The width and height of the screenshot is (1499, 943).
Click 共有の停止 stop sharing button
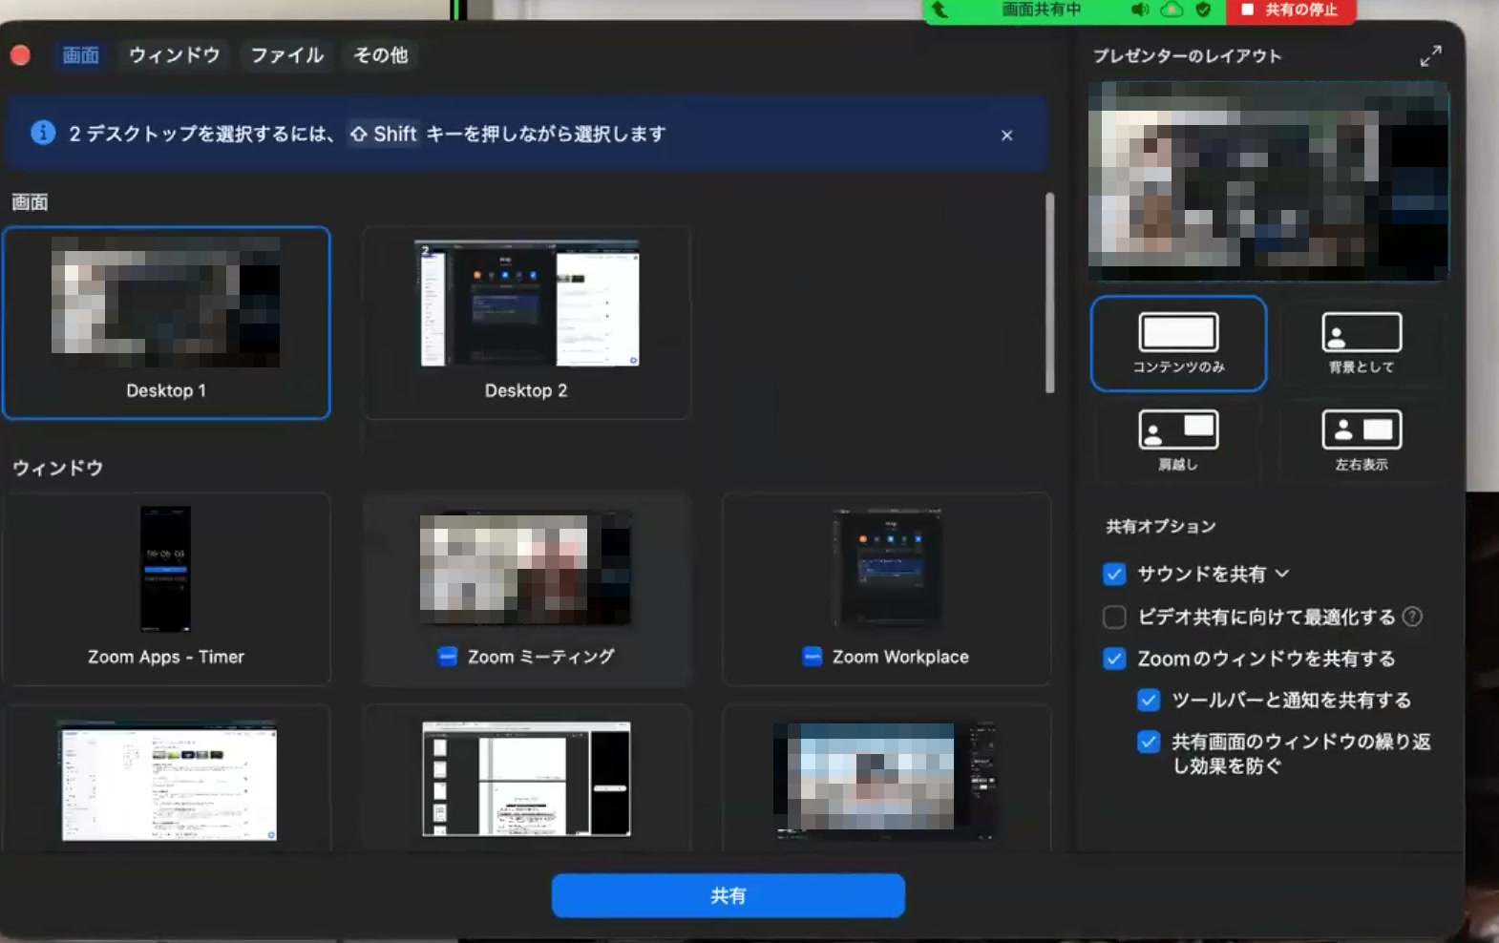[x=1289, y=10]
